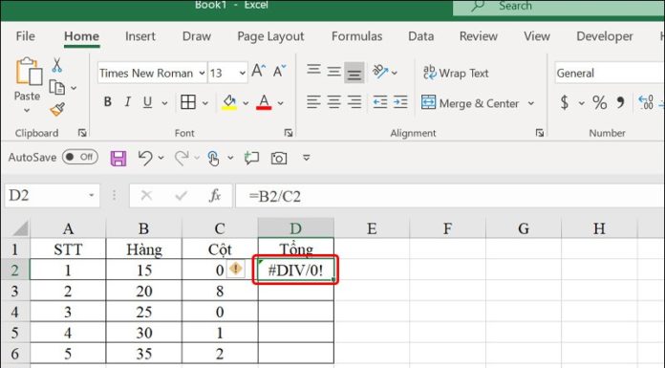Switch to Draw tab
Viewport: 665px width, 368px height.
(197, 36)
